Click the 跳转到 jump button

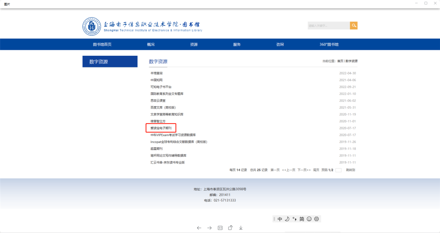point(350,170)
